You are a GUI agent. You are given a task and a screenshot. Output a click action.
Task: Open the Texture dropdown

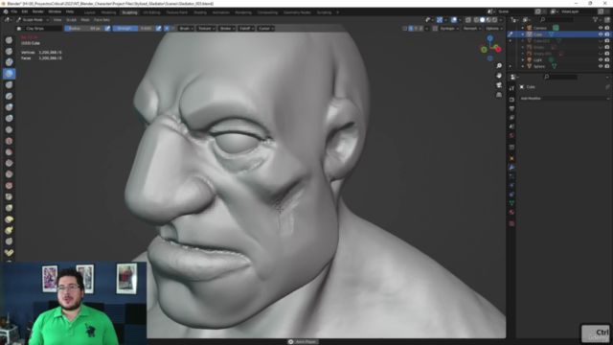coord(206,29)
